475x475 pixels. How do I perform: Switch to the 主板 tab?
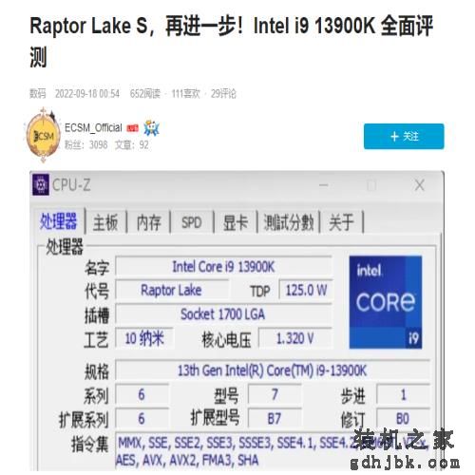click(105, 222)
